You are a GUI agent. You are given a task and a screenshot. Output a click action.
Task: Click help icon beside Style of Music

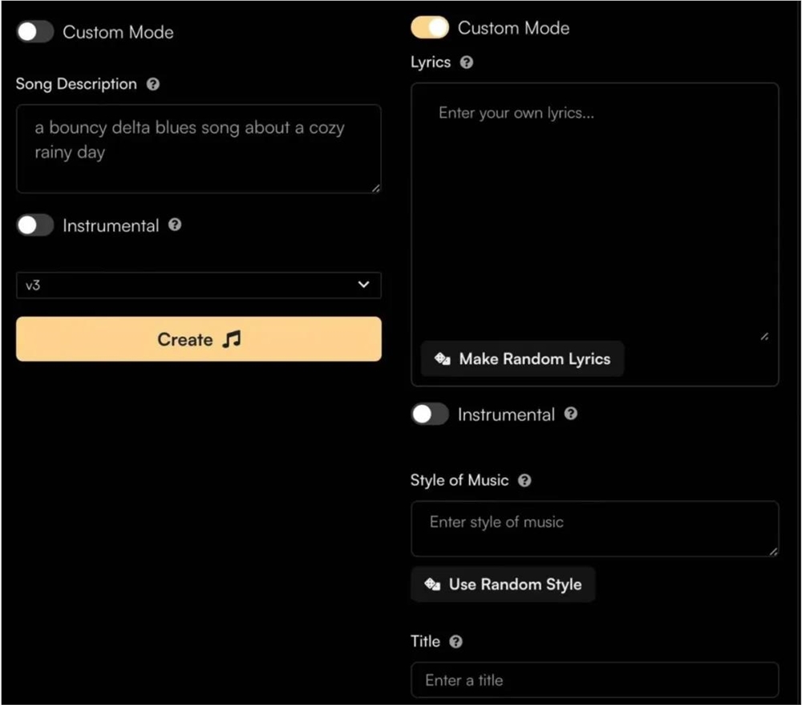click(x=525, y=480)
